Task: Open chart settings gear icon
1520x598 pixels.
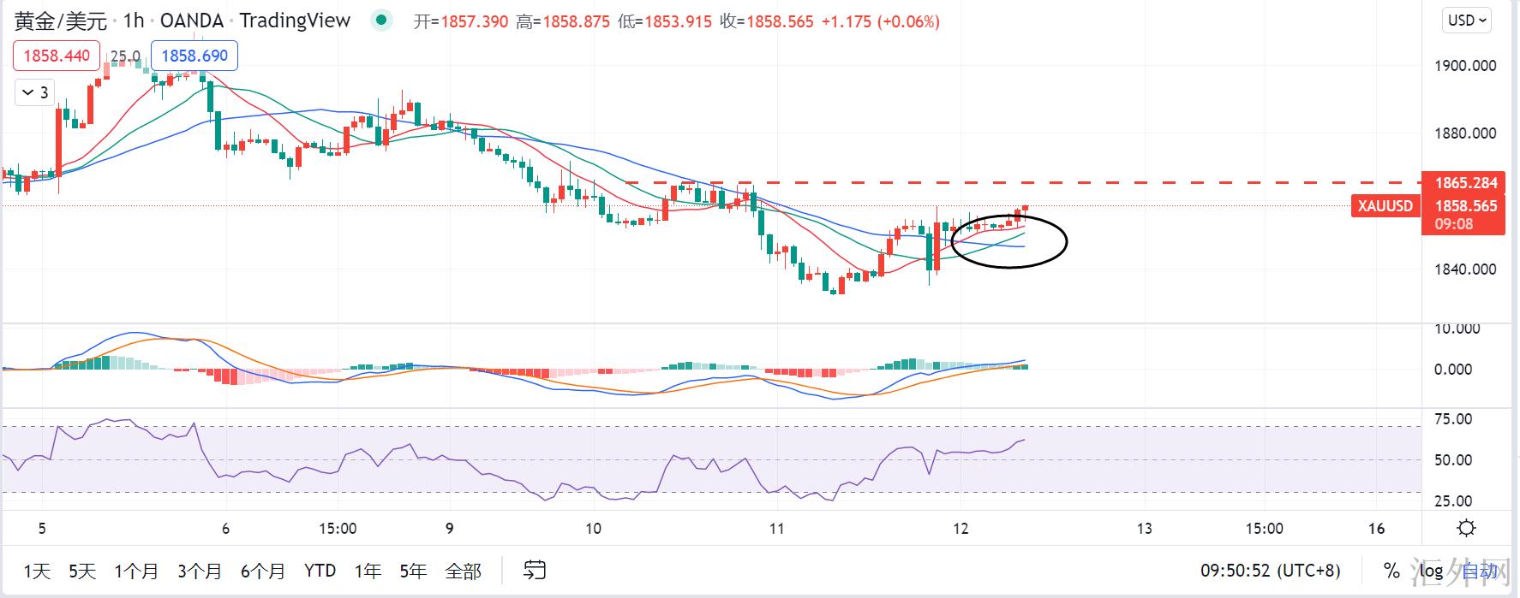Action: coord(1466,528)
